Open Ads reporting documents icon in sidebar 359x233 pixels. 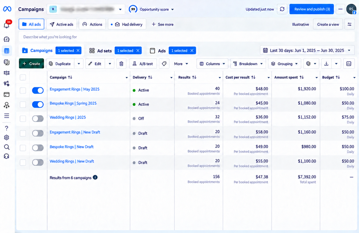coord(7,62)
